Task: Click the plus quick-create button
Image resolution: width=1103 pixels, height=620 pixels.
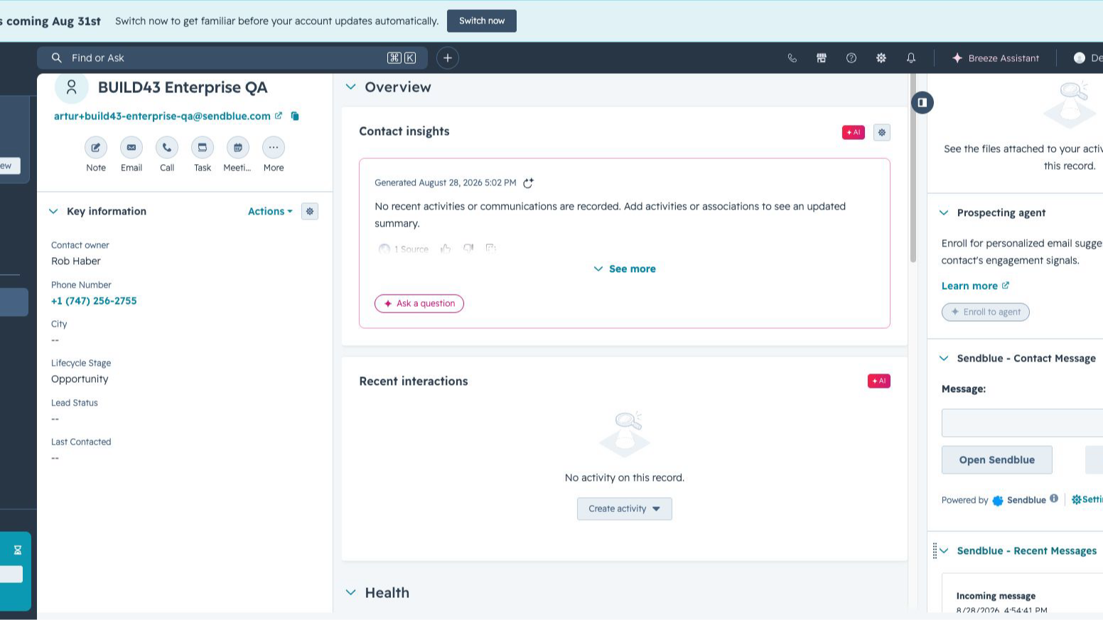Action: 448,58
